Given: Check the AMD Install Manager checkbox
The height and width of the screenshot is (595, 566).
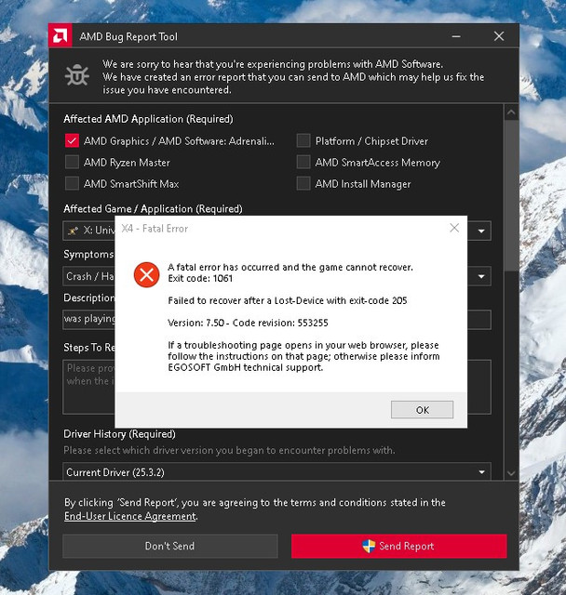Looking at the screenshot, I should point(303,183).
